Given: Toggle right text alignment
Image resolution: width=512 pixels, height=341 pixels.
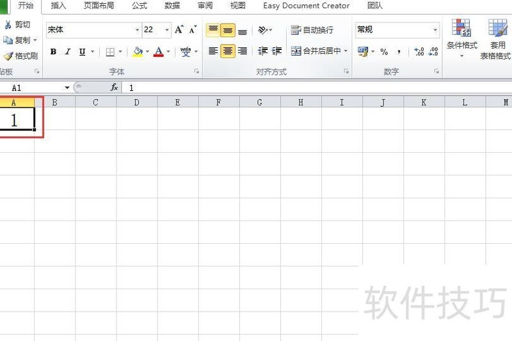Looking at the screenshot, I should (243, 51).
